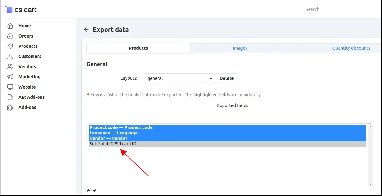The height and width of the screenshot is (196, 382).
Task: Open the Customers menu item
Action: (30, 56)
